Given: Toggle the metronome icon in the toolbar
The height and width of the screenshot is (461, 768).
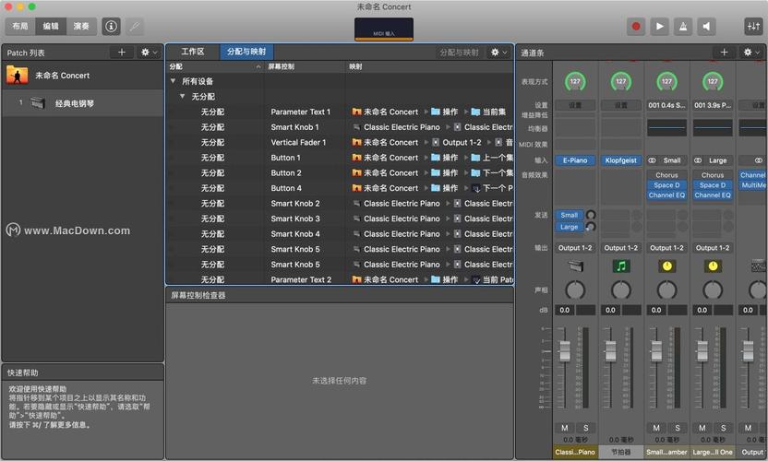Looking at the screenshot, I should point(683,26).
